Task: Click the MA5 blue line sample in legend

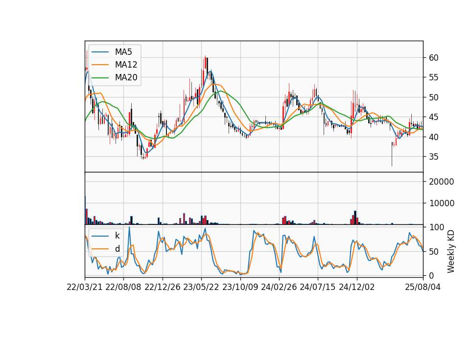Action: (100, 52)
